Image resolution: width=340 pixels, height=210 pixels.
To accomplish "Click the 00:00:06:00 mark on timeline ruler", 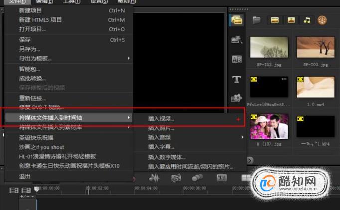I will [194, 188].
